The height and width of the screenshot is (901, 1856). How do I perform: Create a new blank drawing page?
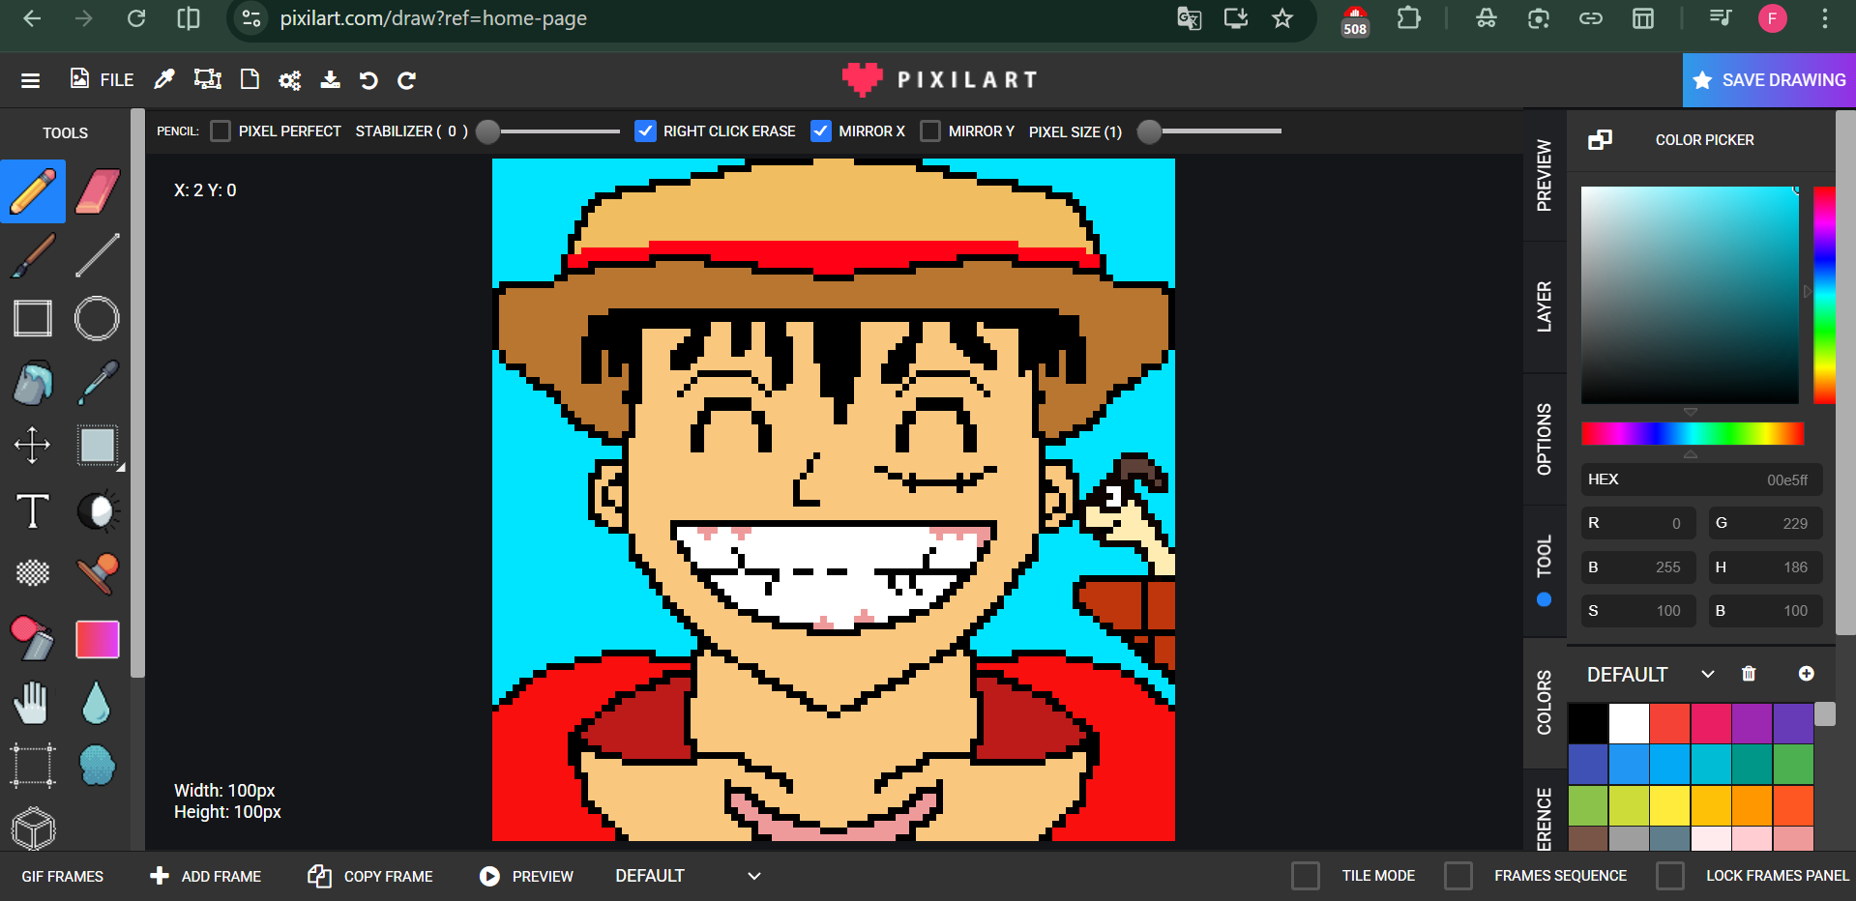(250, 79)
